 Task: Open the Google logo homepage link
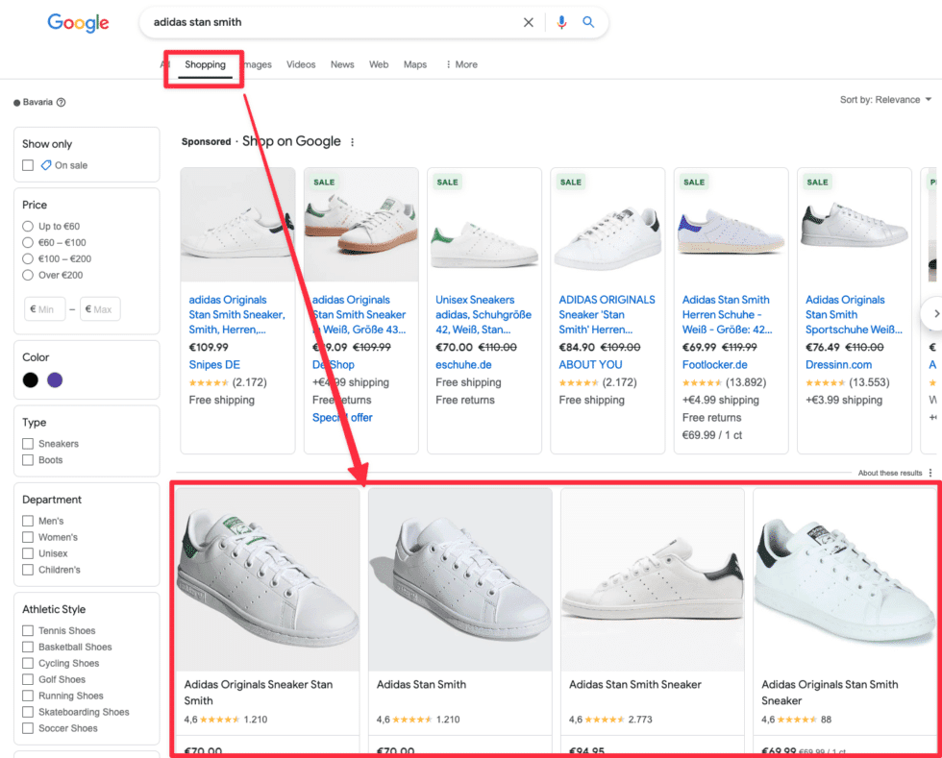78,22
